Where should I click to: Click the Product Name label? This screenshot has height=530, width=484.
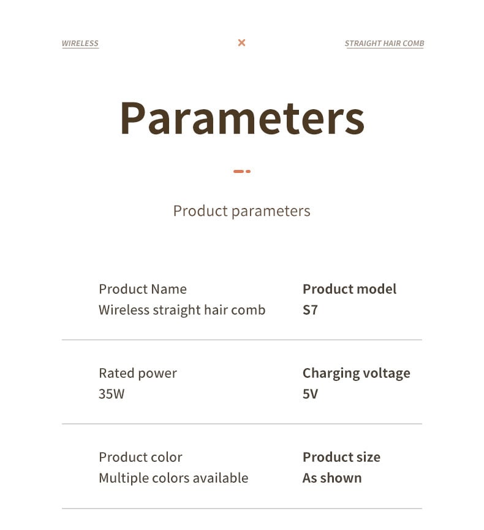point(143,289)
